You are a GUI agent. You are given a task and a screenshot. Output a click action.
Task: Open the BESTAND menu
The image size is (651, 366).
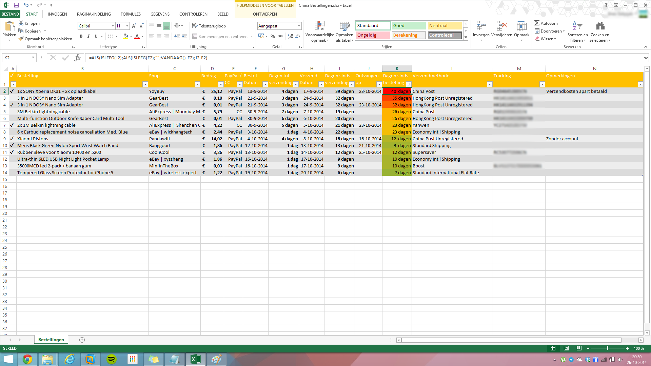(x=10, y=14)
